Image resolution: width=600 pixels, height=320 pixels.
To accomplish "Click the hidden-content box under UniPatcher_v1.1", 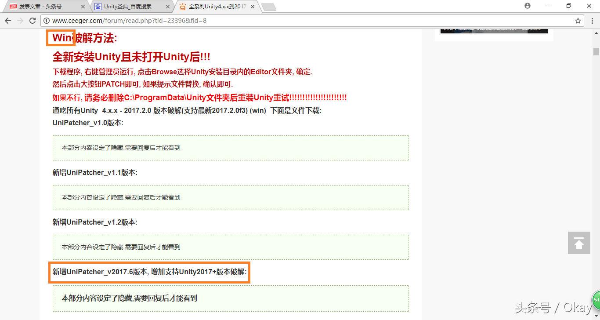I will [x=231, y=197].
